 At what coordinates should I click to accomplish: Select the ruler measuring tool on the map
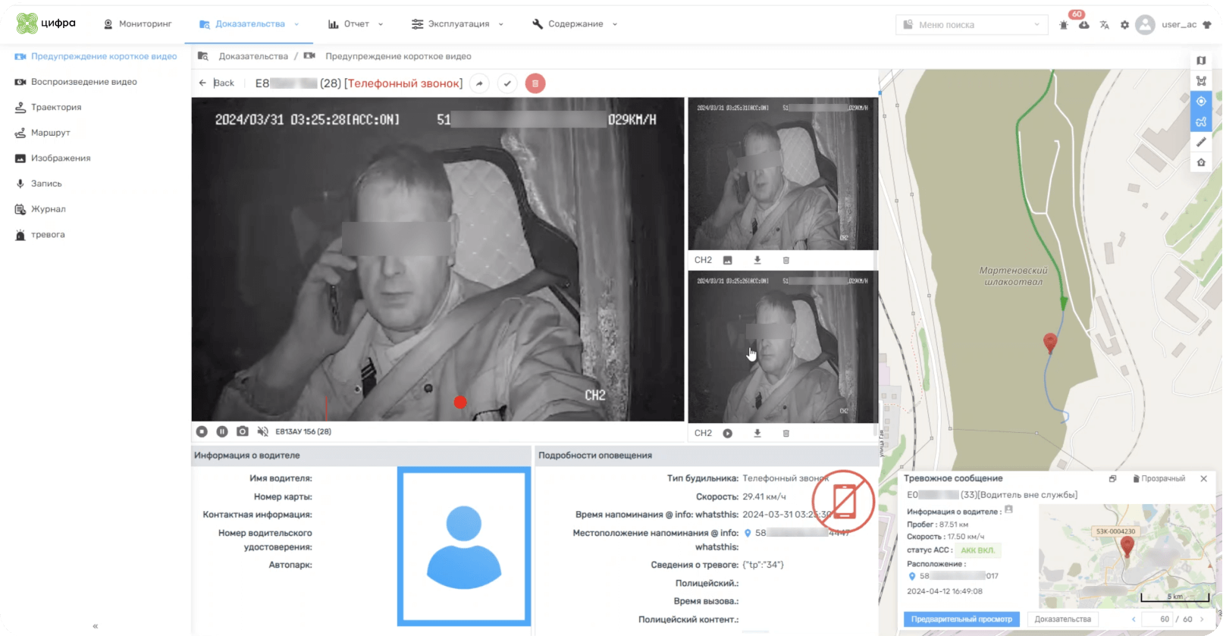(1201, 142)
